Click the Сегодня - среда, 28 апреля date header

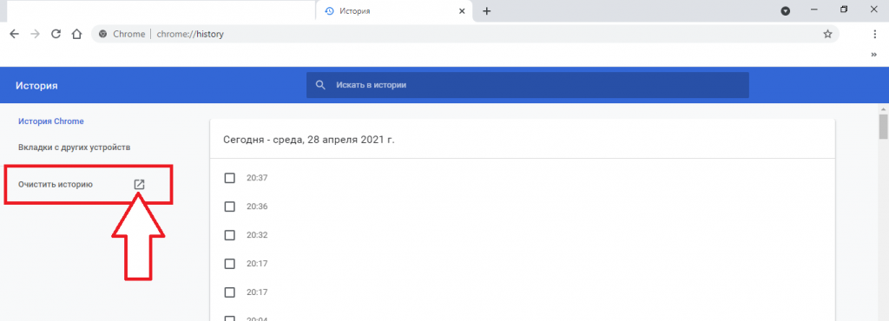(309, 140)
